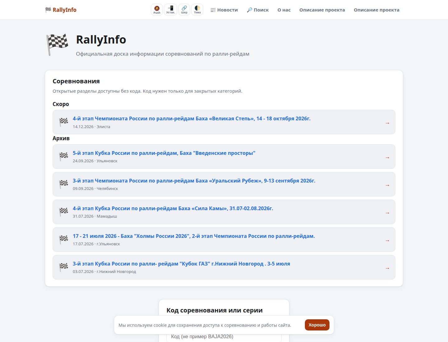Click the text 09.09.2026 · Челябинск
Image resolution: width=448 pixels, height=342 pixels.
(96, 188)
